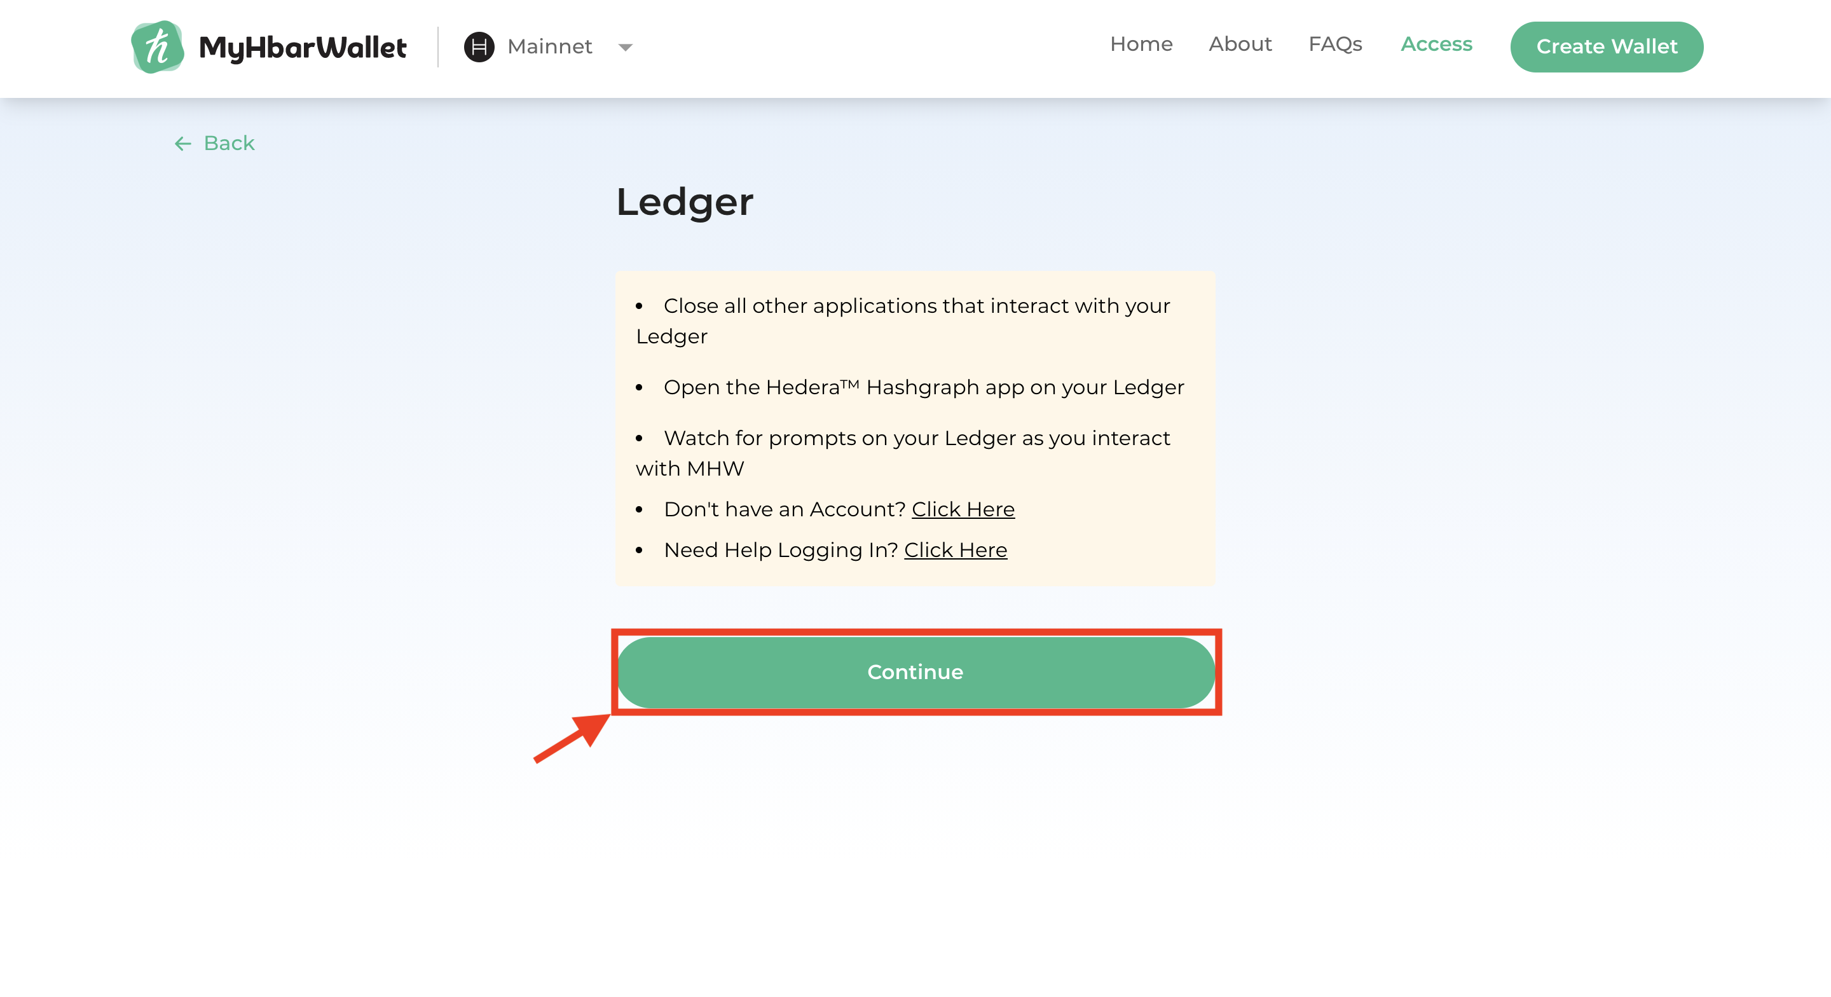Click the Back link text

click(229, 143)
